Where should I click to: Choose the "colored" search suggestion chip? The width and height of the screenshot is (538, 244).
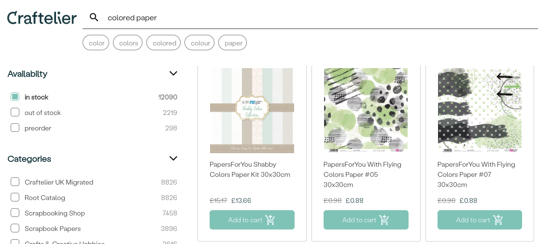tap(164, 43)
